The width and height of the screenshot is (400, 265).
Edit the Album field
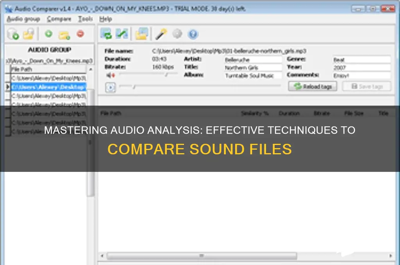[x=253, y=75]
